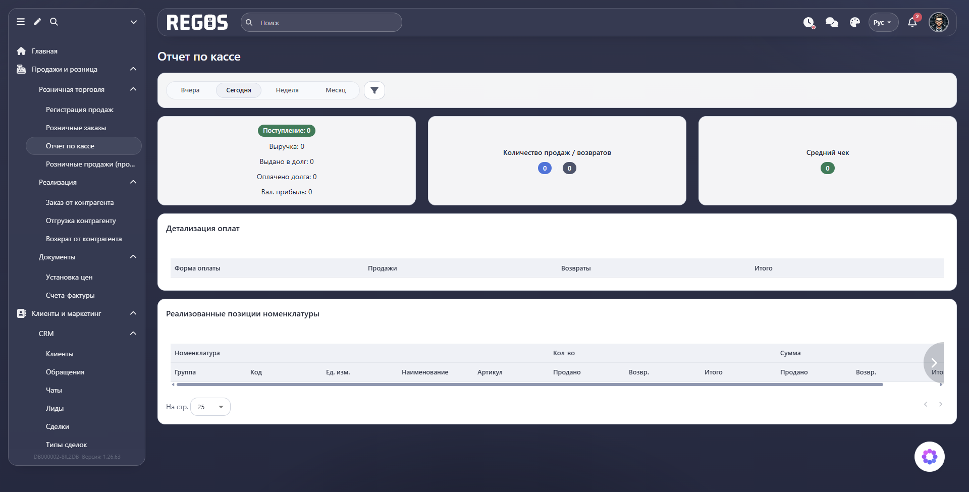Open the rows per page dropdown showing 25
The width and height of the screenshot is (969, 492).
[210, 407]
